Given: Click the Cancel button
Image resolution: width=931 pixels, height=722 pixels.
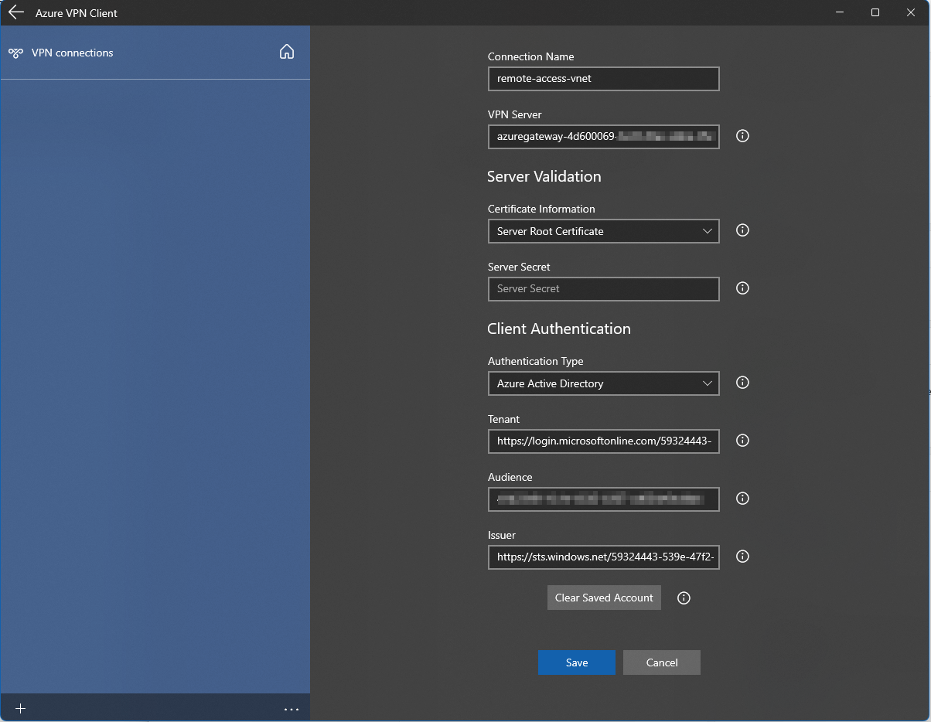Looking at the screenshot, I should coord(662,662).
